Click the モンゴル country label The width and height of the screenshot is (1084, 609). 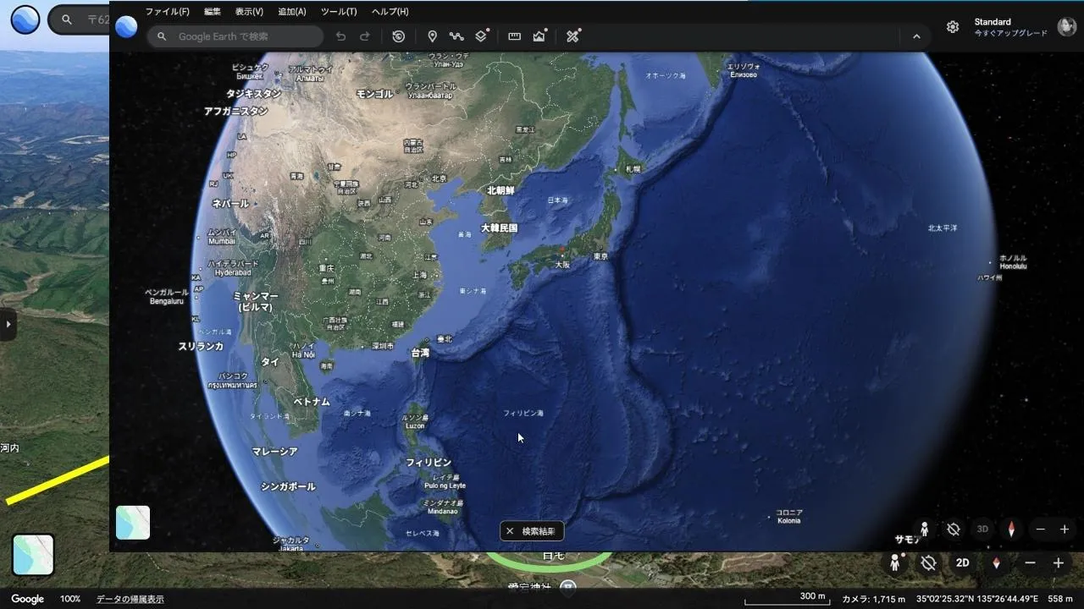tap(374, 94)
